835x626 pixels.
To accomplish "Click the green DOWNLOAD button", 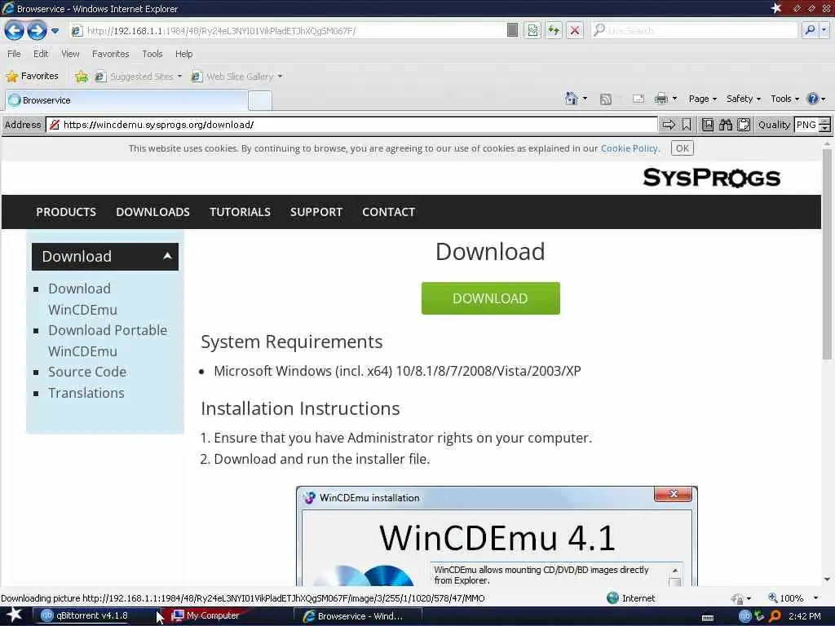I will 490,298.
